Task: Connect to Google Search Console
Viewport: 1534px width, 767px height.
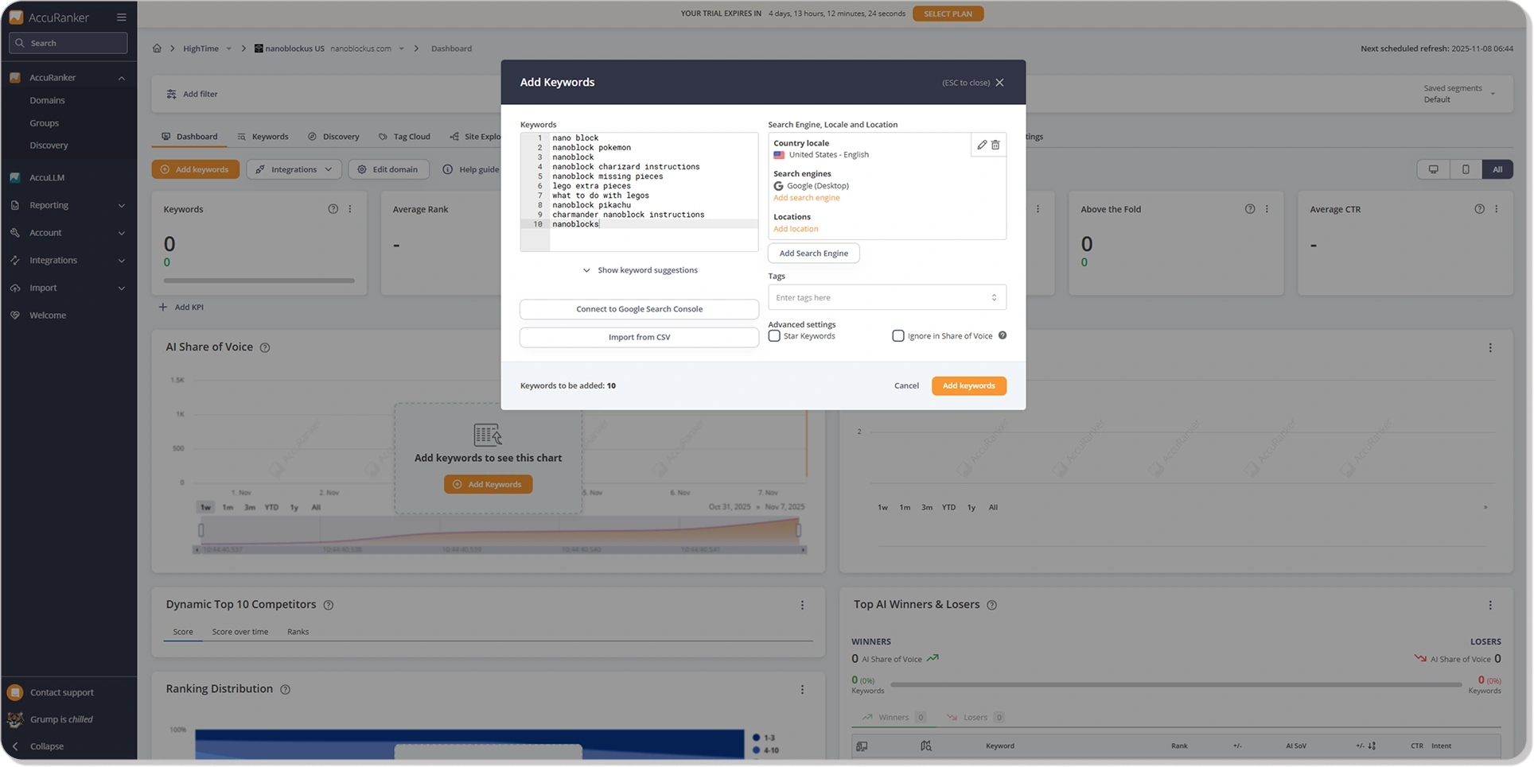Action: pyautogui.click(x=639, y=309)
